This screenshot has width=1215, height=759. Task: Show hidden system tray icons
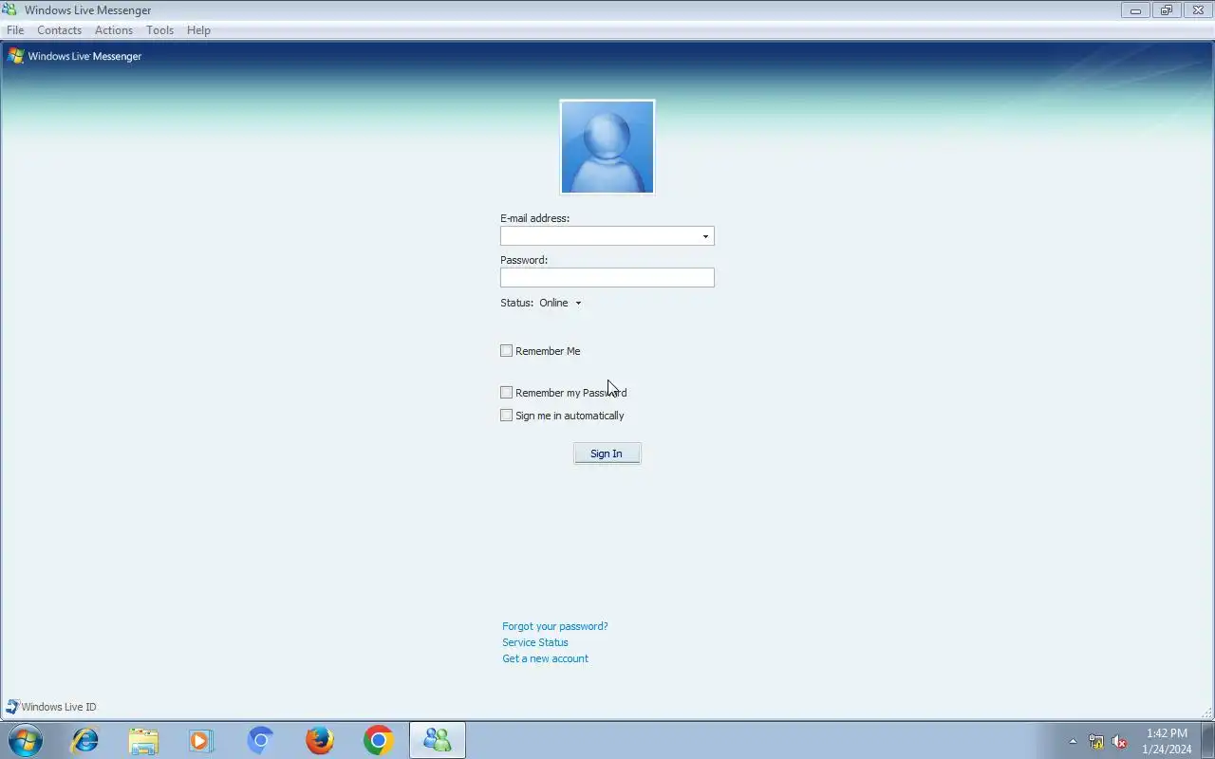(1073, 742)
